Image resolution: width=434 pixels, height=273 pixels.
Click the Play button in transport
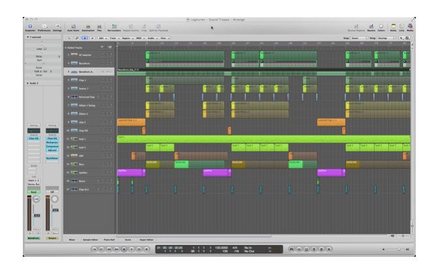tap(131, 249)
